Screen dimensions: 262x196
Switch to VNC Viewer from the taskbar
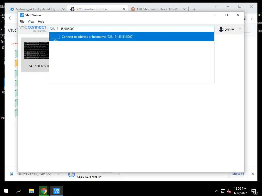[57, 191]
